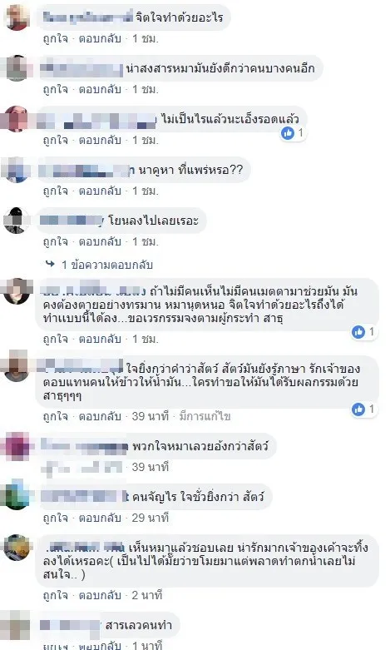
Task: Click like reaction icon on สาธุๆๆๆ comment
Action: pyautogui.click(x=358, y=409)
